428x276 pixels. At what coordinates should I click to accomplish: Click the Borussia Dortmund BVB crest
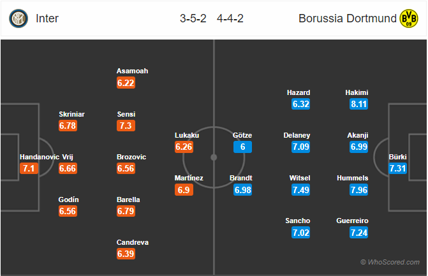[x=409, y=18]
